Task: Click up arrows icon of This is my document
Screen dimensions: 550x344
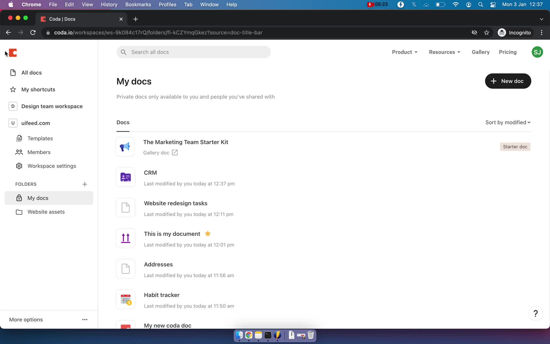Action: pos(125,238)
